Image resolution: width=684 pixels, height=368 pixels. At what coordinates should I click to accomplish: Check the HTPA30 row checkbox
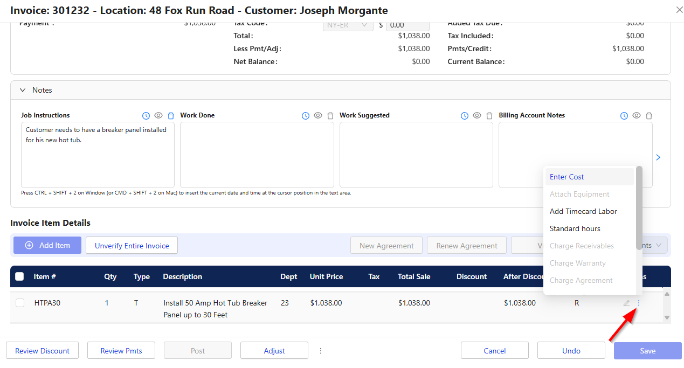tap(20, 303)
